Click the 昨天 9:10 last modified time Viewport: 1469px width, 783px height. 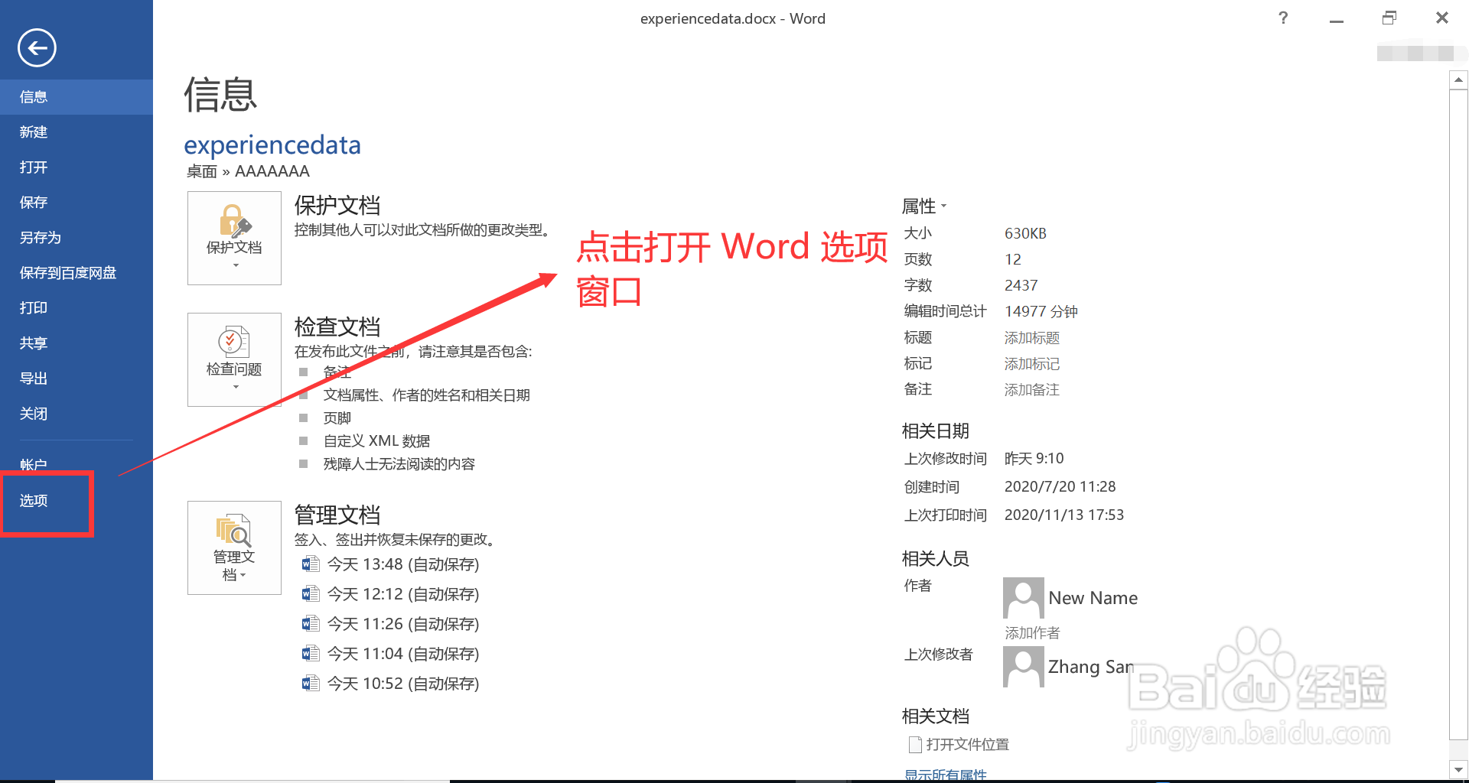pyautogui.click(x=1034, y=459)
